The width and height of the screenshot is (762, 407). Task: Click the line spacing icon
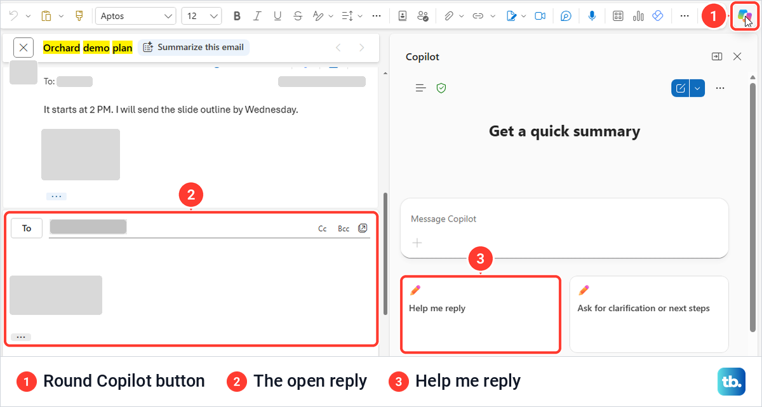coord(347,16)
